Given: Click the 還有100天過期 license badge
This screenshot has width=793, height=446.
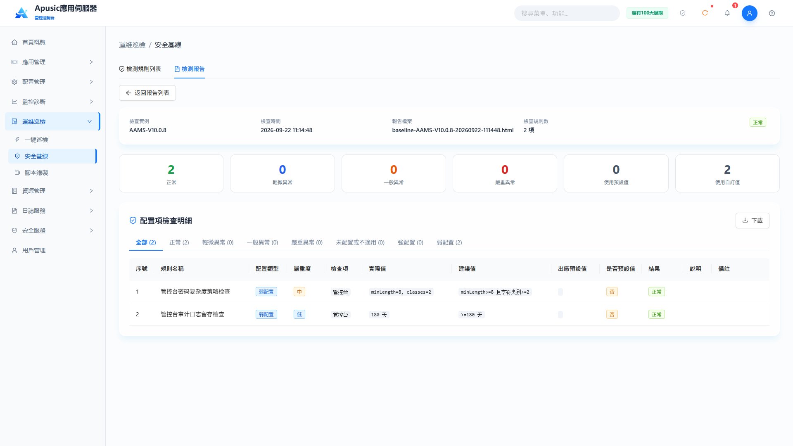Looking at the screenshot, I should 647,13.
